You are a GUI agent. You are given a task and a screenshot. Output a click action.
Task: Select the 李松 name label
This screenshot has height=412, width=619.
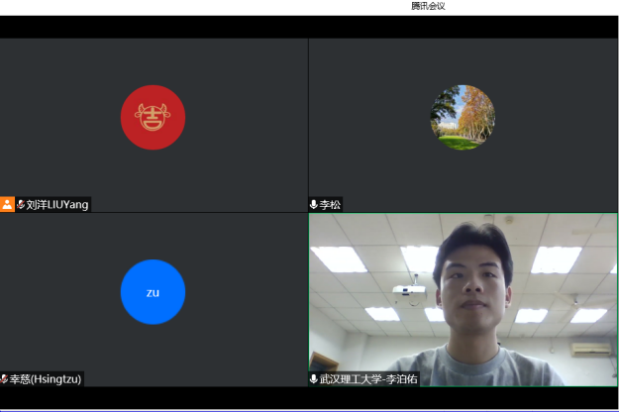[x=330, y=205]
